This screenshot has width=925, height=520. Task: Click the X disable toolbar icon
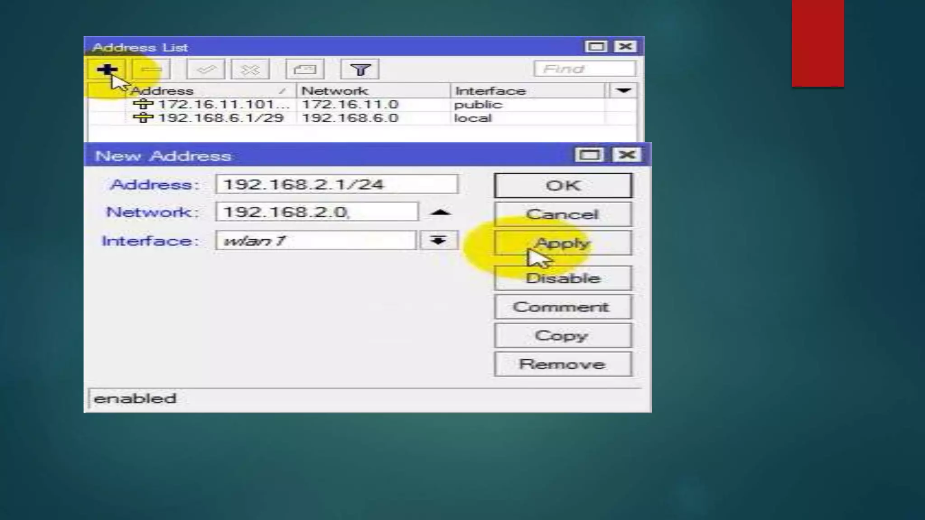(250, 70)
